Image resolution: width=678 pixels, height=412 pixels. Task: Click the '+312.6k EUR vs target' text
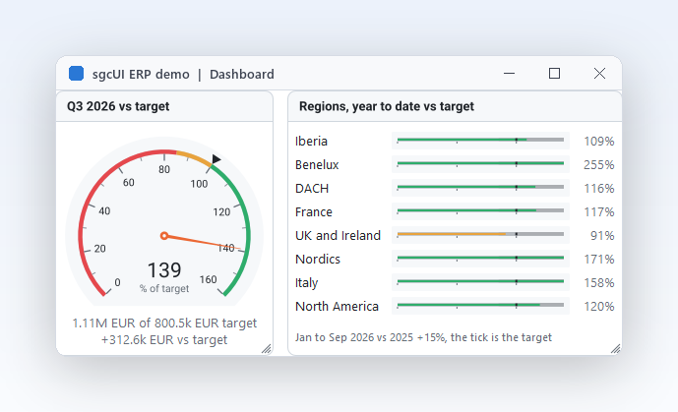coord(164,340)
